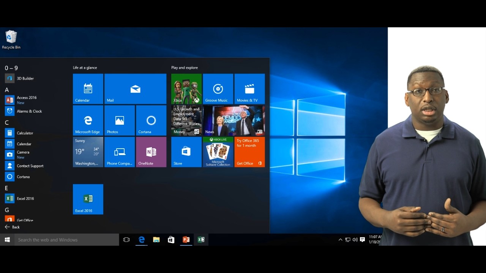486x273 pixels.
Task: Click the 0 – 9 section header
Action: [11, 68]
